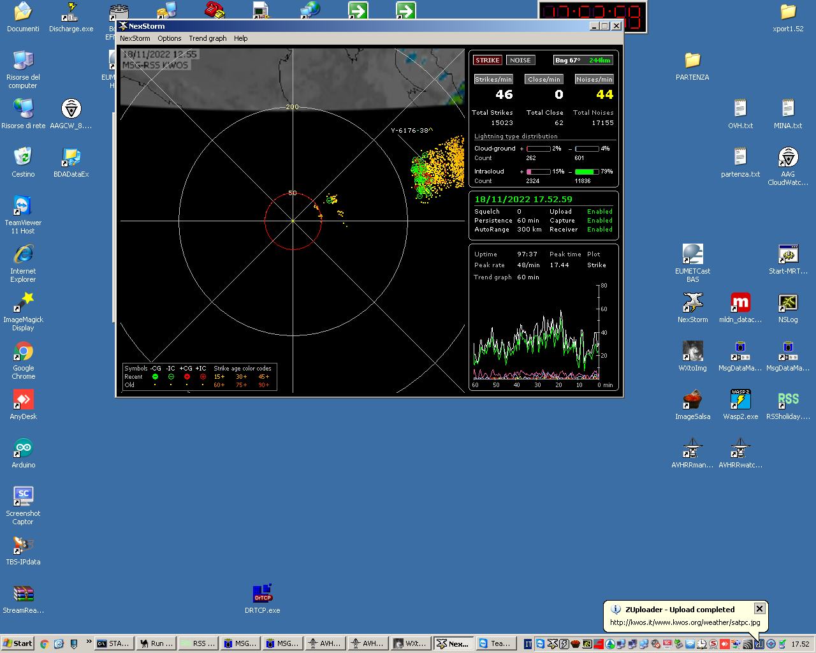Close the ZUploader notification balloon
Viewport: 816px width, 653px height.
[759, 608]
